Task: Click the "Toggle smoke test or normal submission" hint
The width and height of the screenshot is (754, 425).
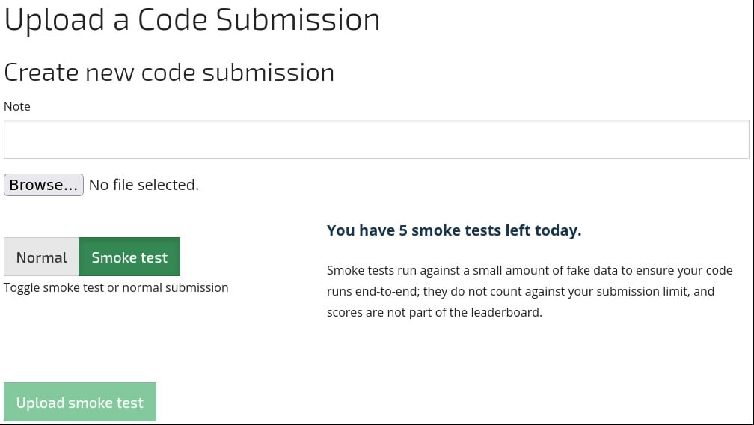Action: pos(116,287)
